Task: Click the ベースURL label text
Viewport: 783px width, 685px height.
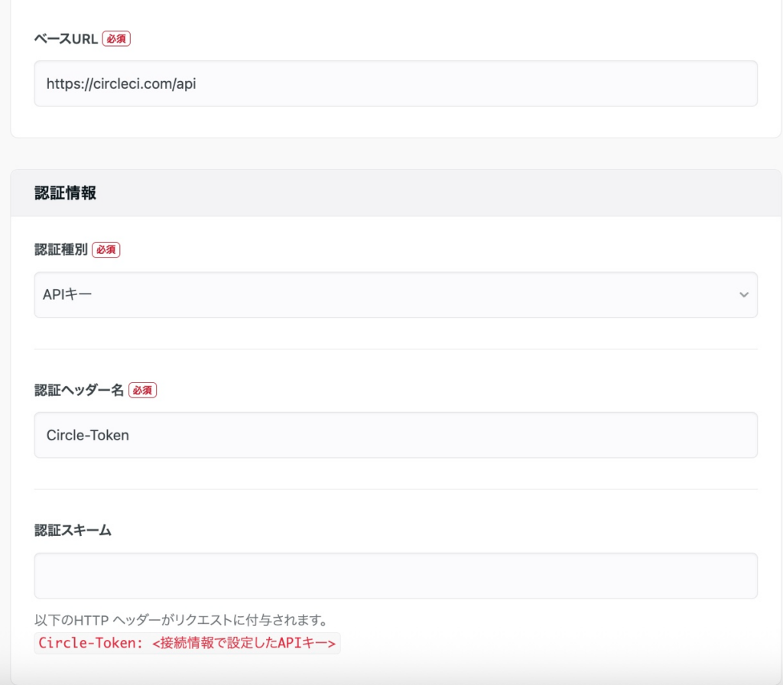Action: (67, 39)
